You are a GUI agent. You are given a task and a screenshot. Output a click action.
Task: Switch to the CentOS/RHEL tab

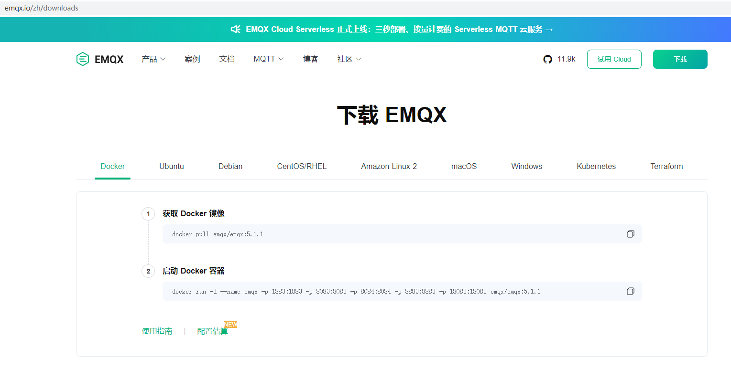pyautogui.click(x=302, y=167)
